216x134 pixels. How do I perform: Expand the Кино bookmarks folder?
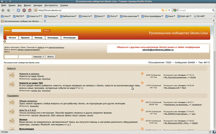[x=170, y=16]
